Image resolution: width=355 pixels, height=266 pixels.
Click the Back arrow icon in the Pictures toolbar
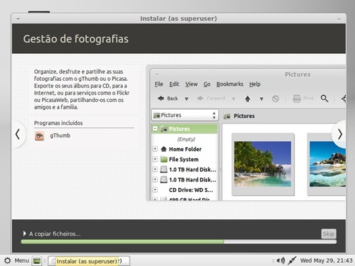[161, 99]
